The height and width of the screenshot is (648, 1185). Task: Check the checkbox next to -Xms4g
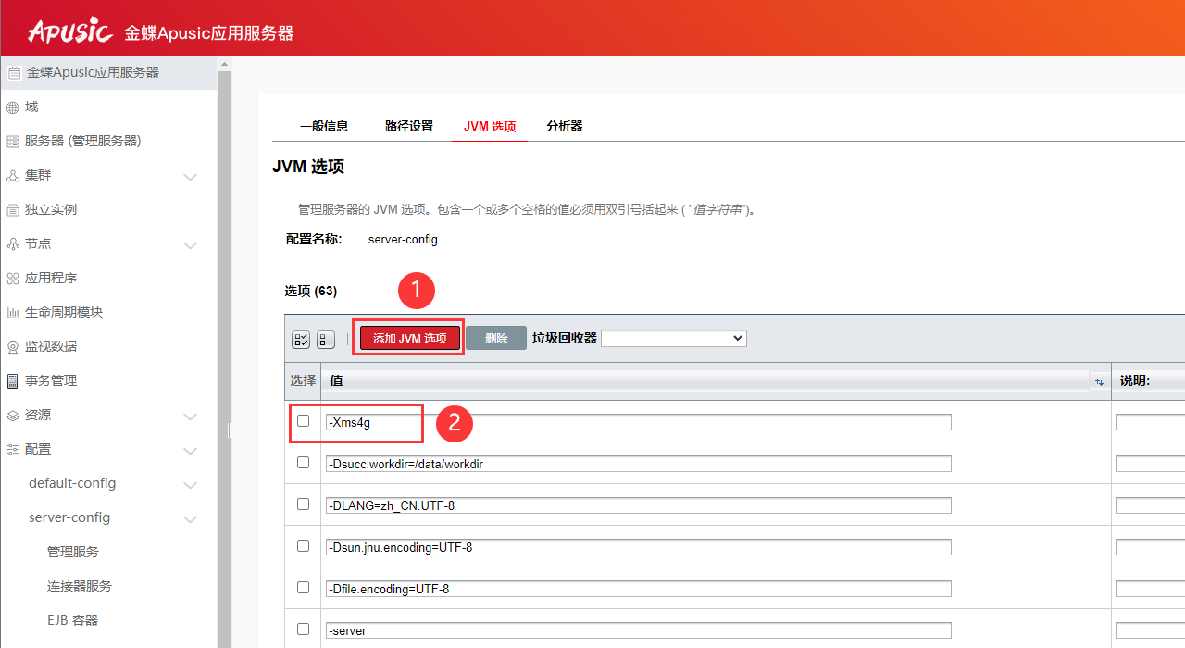(303, 420)
